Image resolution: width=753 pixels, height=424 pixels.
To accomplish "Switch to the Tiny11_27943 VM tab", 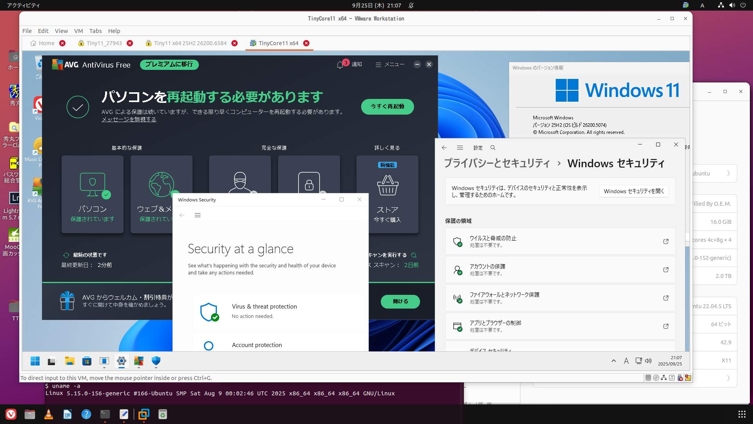I will [x=104, y=43].
